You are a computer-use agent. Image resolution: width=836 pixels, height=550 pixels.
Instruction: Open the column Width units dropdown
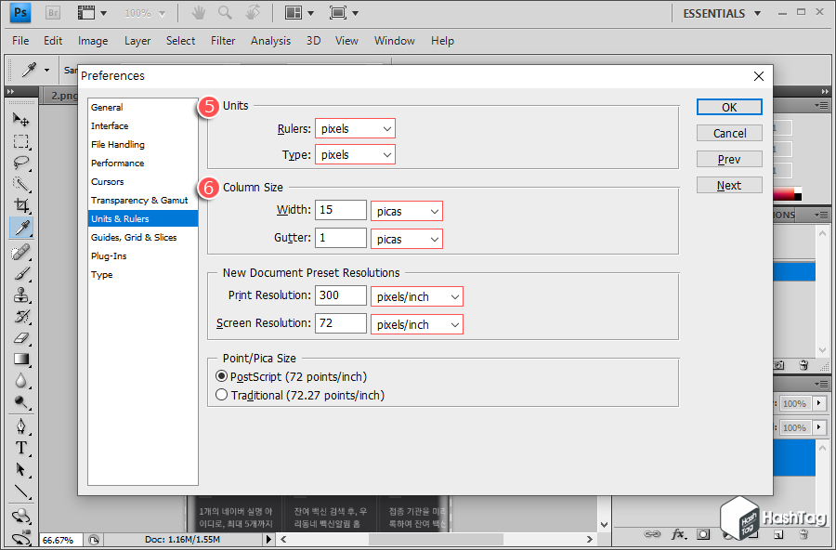407,211
